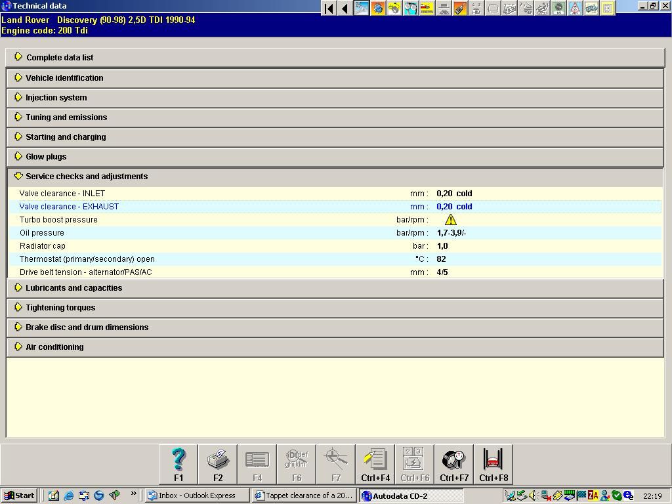Open the Ctrl+F8 vehicle lift button
This screenshot has height=504, width=672.
pyautogui.click(x=493, y=465)
